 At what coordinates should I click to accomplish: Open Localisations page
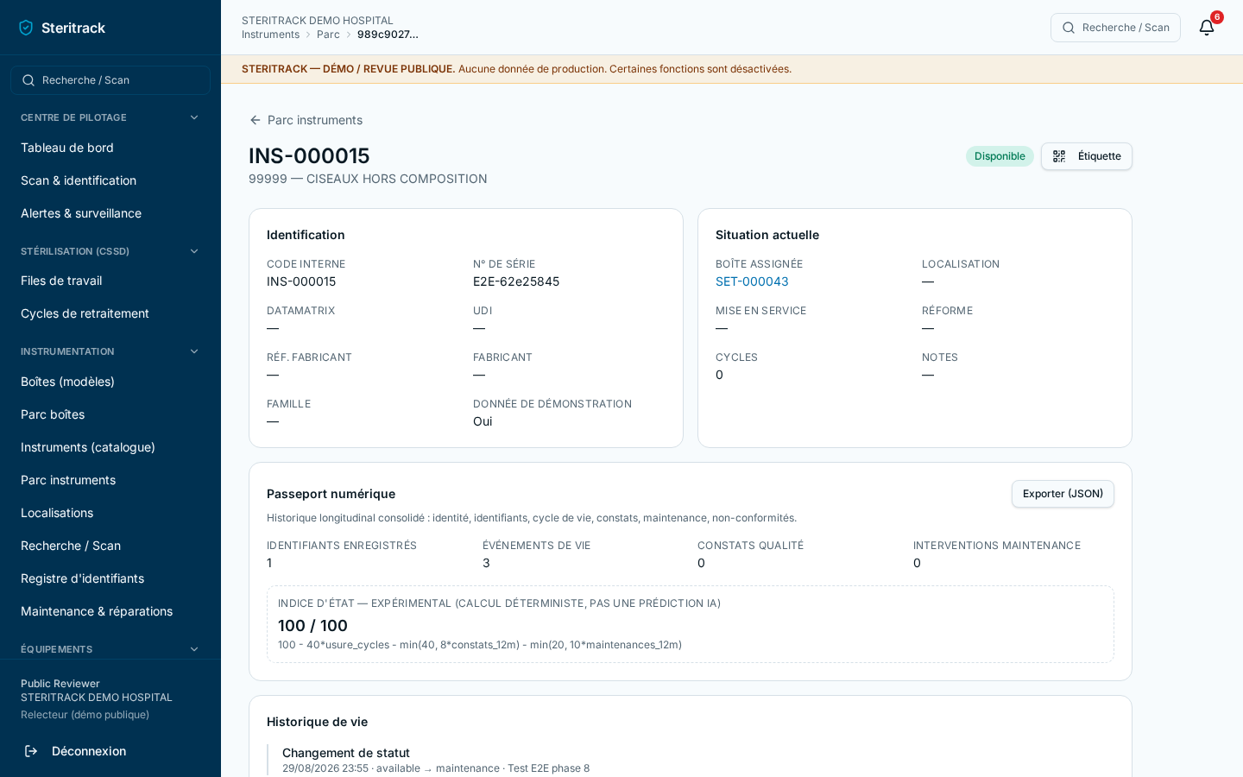[110, 513]
